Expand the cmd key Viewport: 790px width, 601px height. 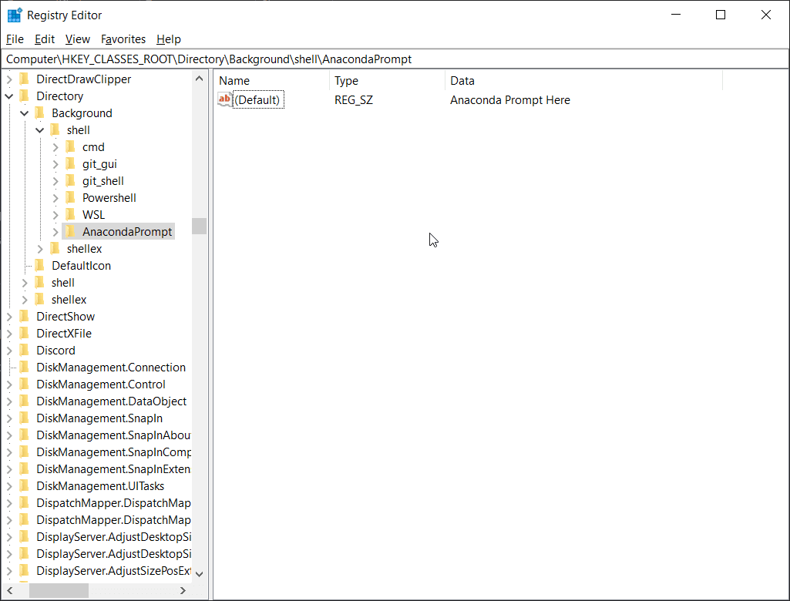(x=55, y=147)
